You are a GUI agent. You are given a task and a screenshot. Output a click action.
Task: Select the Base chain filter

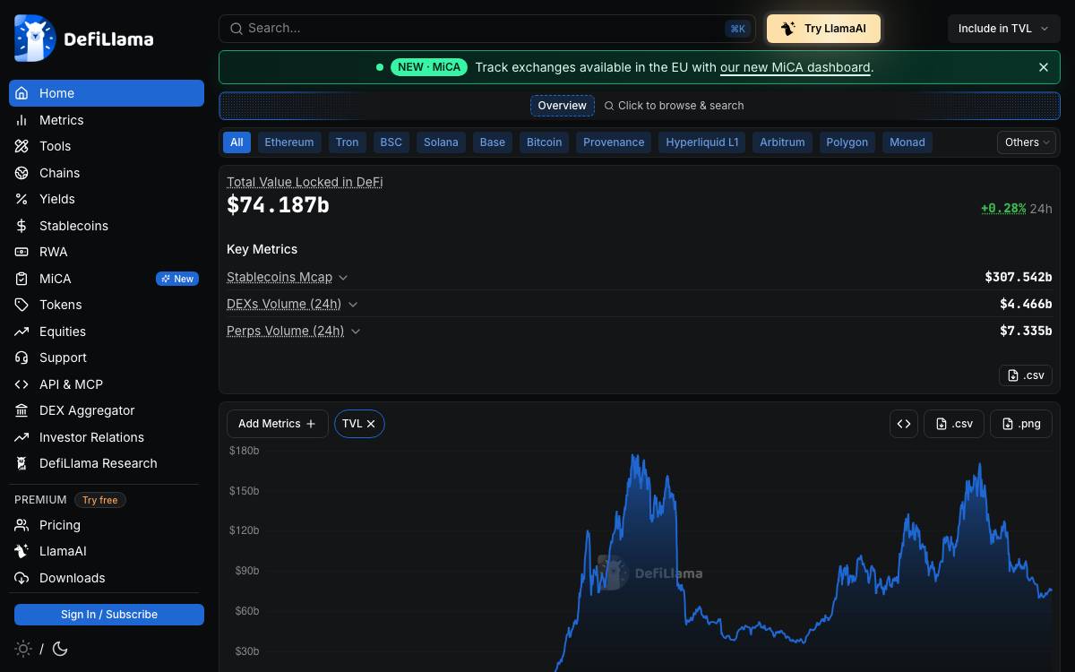coord(493,142)
